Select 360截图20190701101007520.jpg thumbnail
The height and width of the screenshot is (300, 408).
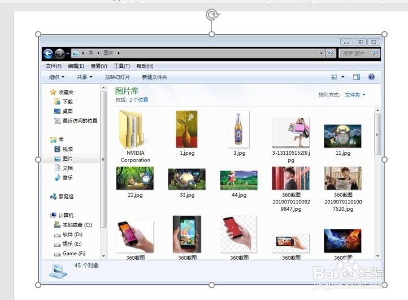[342, 178]
